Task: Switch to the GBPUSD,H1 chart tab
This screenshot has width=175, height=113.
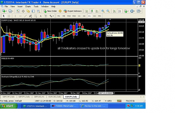Action: [x=39, y=97]
